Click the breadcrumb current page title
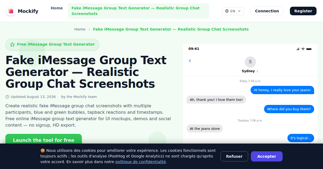 coord(171,29)
